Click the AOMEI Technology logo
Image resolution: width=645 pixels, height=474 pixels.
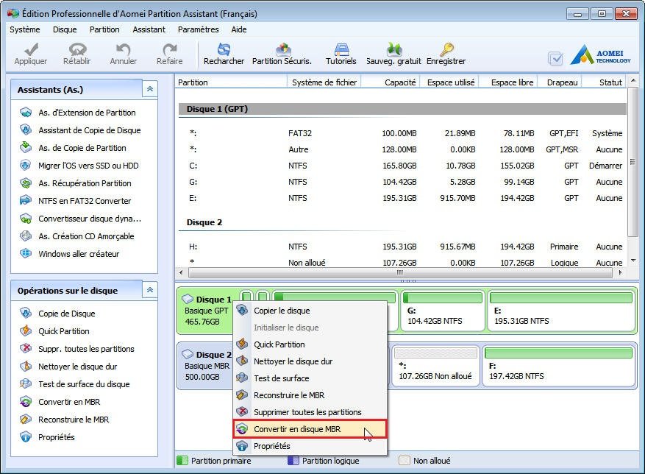pos(600,54)
